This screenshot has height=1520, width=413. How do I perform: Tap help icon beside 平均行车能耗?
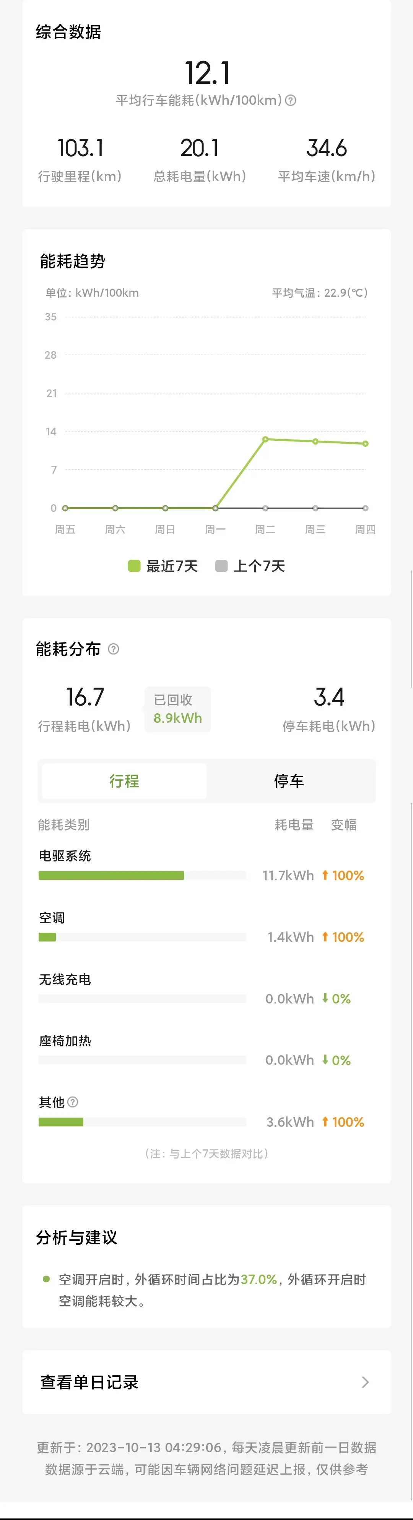tap(291, 100)
